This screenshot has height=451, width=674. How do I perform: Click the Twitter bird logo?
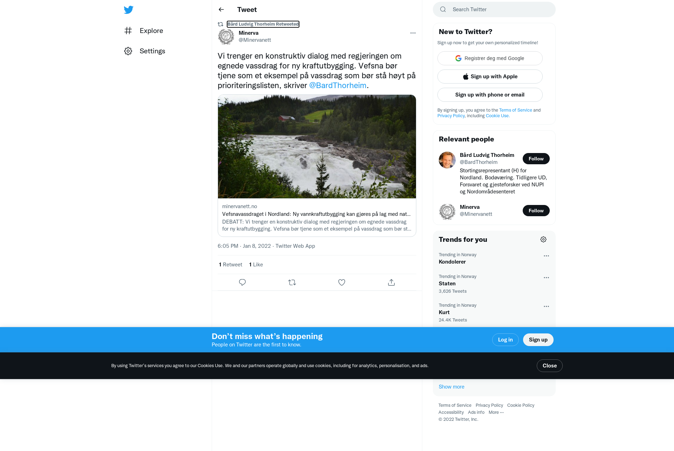pyautogui.click(x=128, y=10)
